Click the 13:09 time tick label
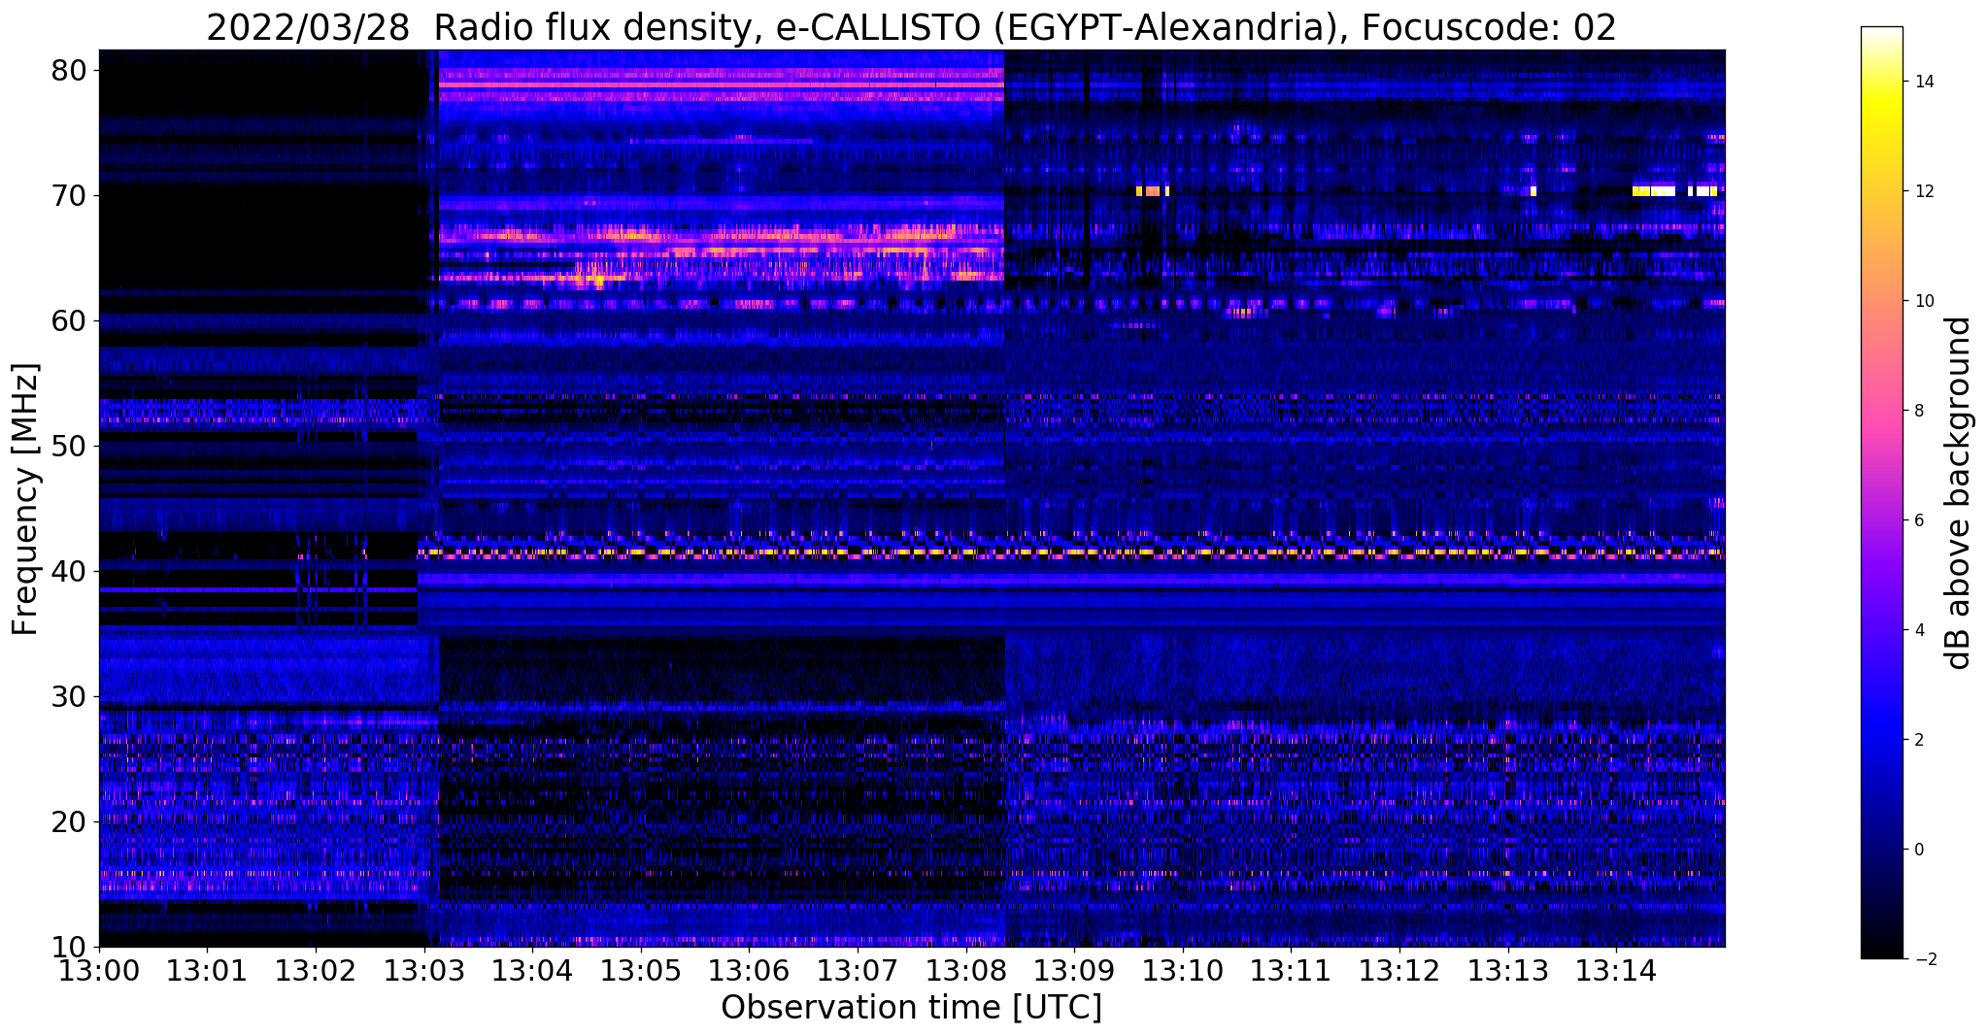The height and width of the screenshot is (1036, 1988). 1074,970
